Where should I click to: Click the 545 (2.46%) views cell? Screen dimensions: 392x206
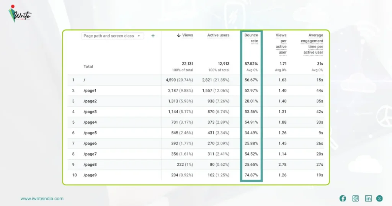click(182, 133)
